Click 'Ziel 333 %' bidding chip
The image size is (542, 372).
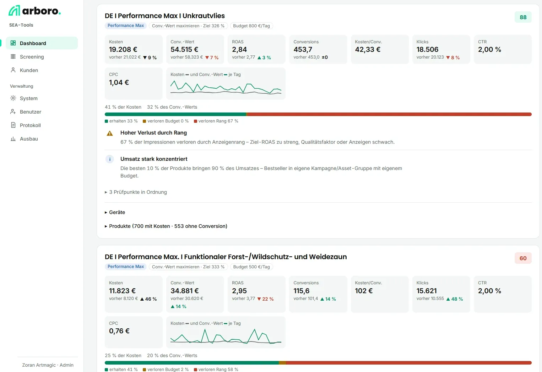coord(188,267)
